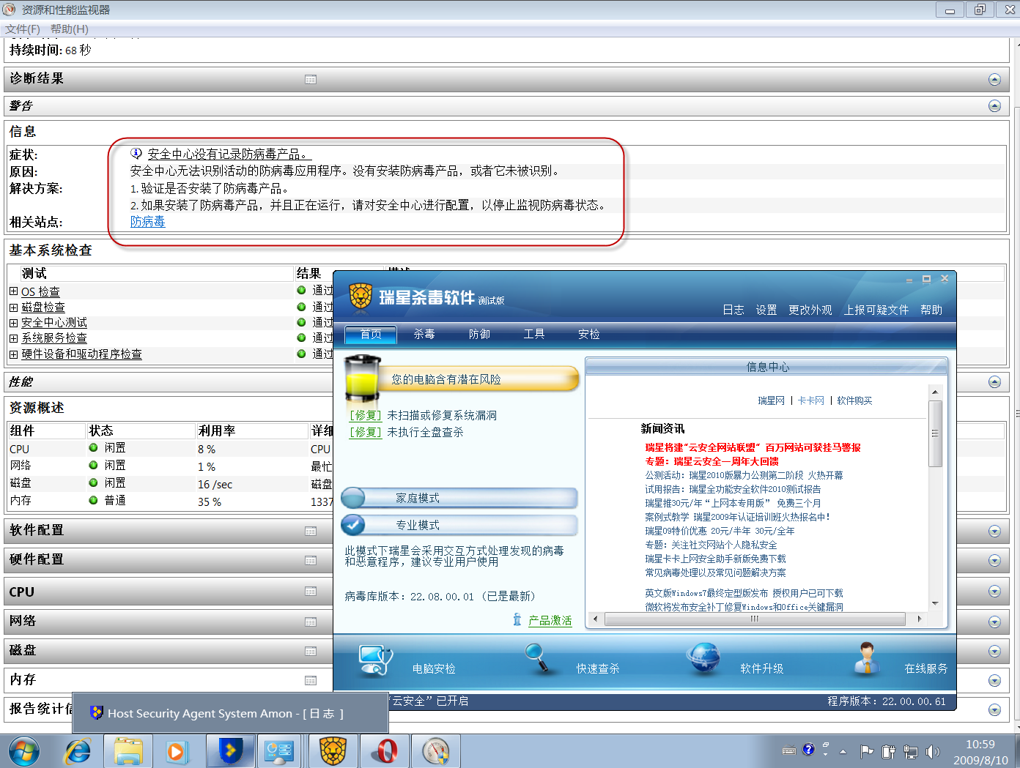Expand 硬件设备和驱动程序检查 tree row
Image resolution: width=1020 pixels, height=768 pixels.
(x=13, y=354)
